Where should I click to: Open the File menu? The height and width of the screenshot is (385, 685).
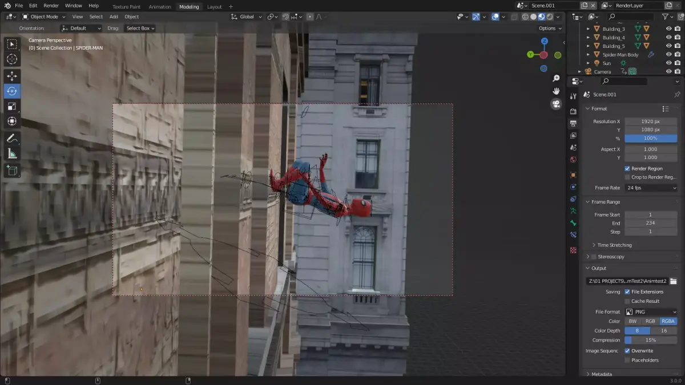coord(19,6)
